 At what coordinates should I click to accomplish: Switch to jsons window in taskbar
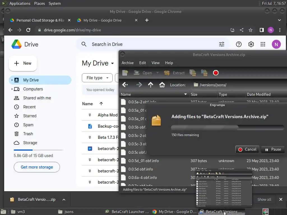click(66, 212)
